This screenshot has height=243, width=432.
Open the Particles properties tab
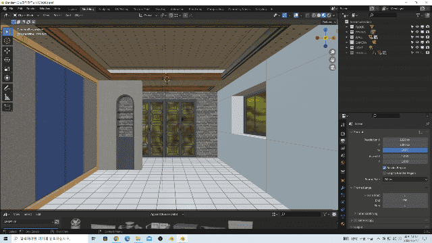(x=343, y=195)
